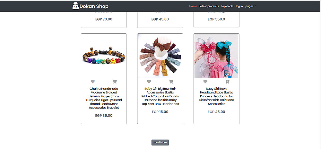
Task: Like the Baby Girl Big Bow Hair Accessories
Action: click(149, 82)
